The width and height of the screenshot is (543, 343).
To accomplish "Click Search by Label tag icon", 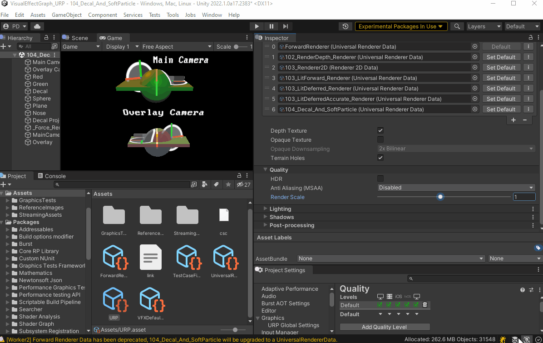I will [217, 184].
